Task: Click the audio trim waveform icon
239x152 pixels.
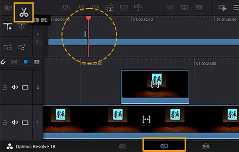Action: (199, 8)
